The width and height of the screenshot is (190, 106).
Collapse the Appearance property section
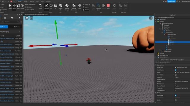[156, 65]
